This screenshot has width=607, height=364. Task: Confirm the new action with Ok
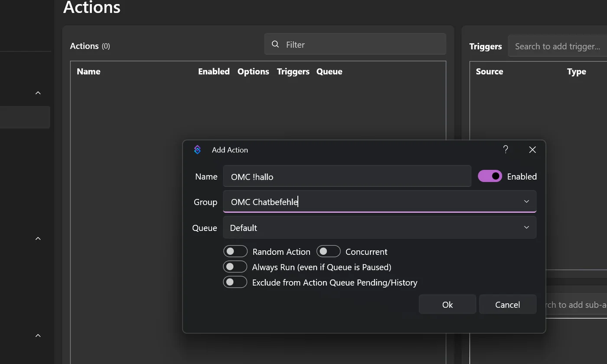[447, 304]
